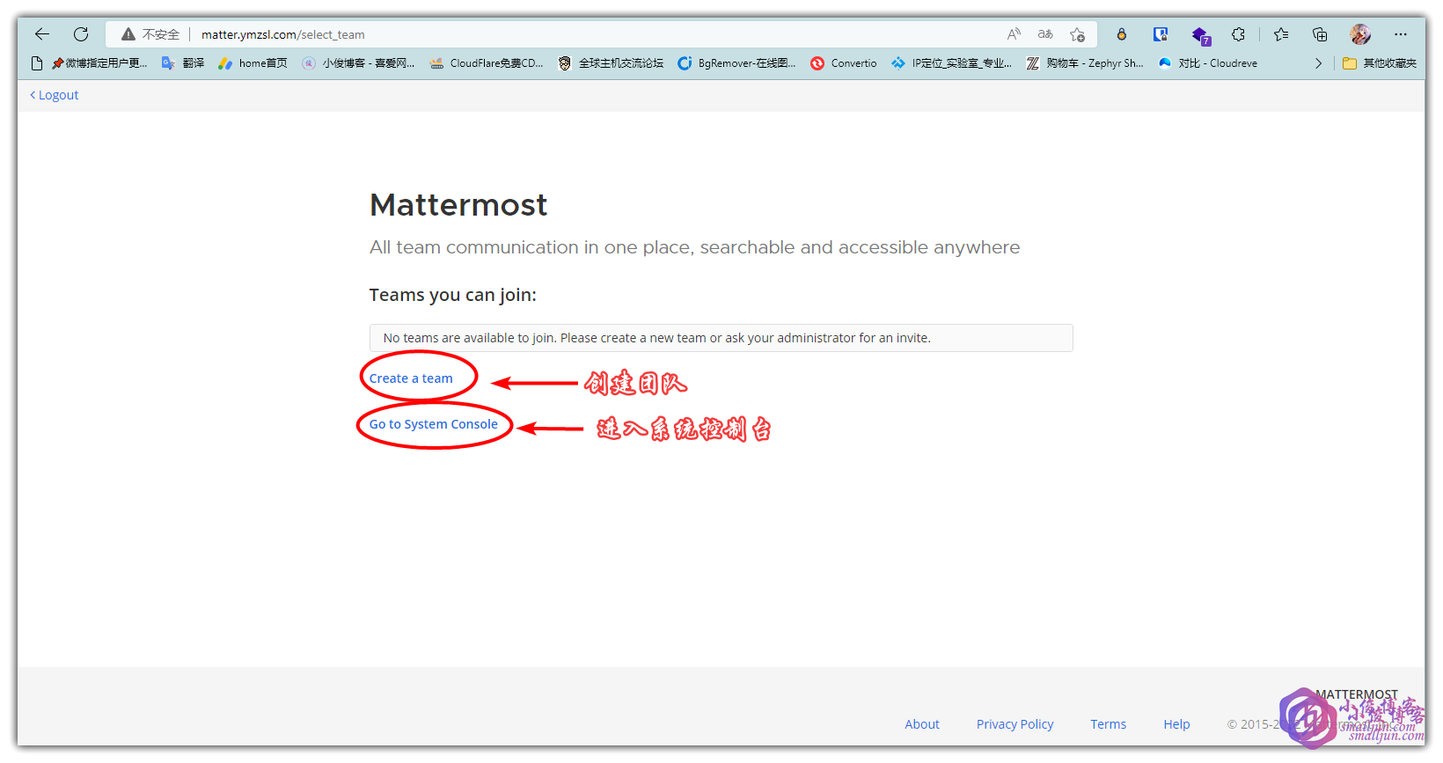
Task: Open the Extensions puzzle icon
Action: tap(1239, 34)
